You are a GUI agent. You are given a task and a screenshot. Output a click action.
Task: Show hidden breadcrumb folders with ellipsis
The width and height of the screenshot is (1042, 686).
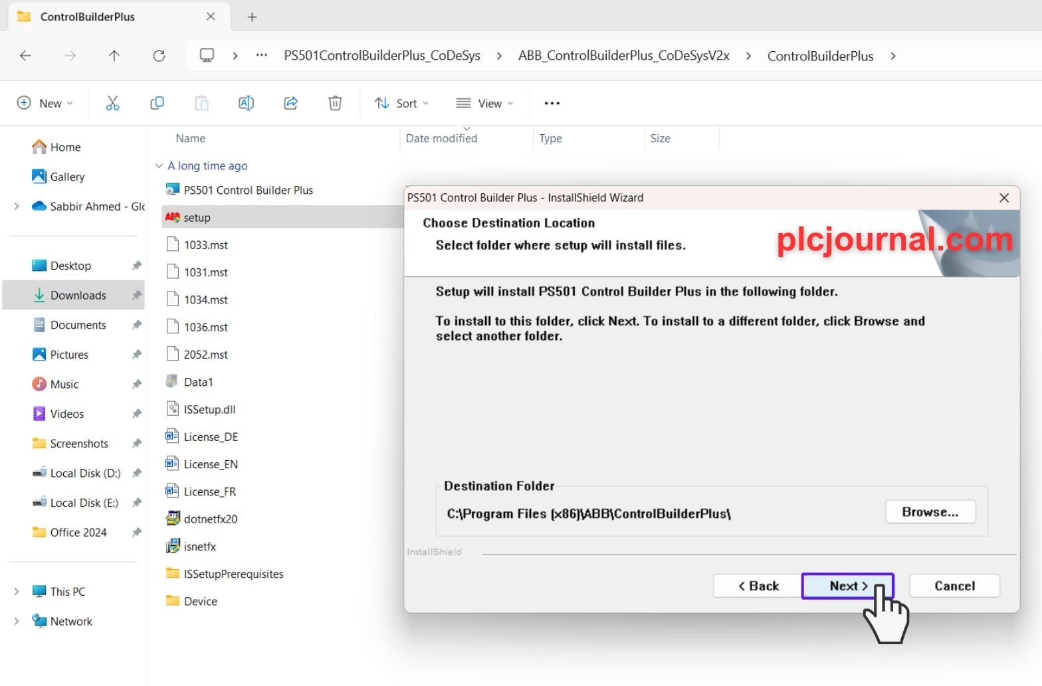coord(262,55)
